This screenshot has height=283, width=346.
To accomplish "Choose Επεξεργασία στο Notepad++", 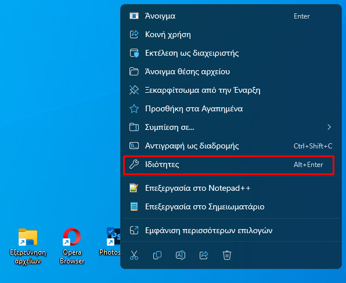I will [x=230, y=188].
